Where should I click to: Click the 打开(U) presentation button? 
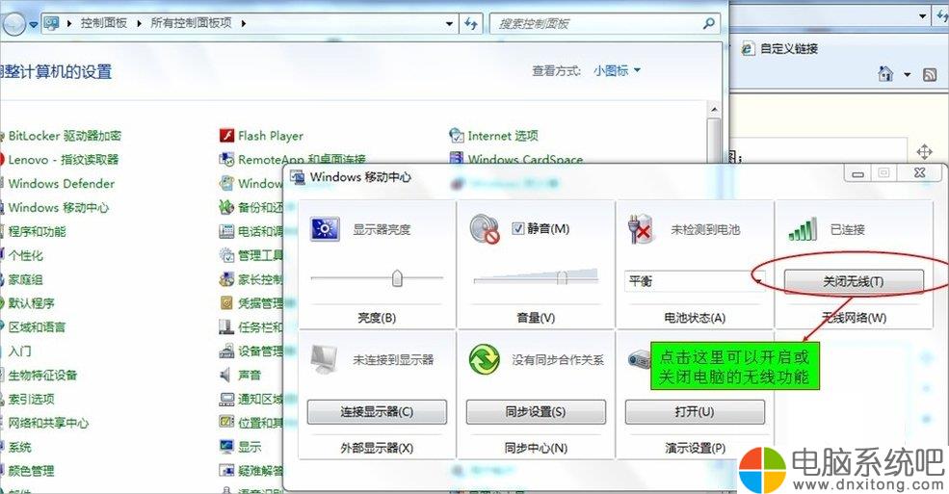point(695,412)
